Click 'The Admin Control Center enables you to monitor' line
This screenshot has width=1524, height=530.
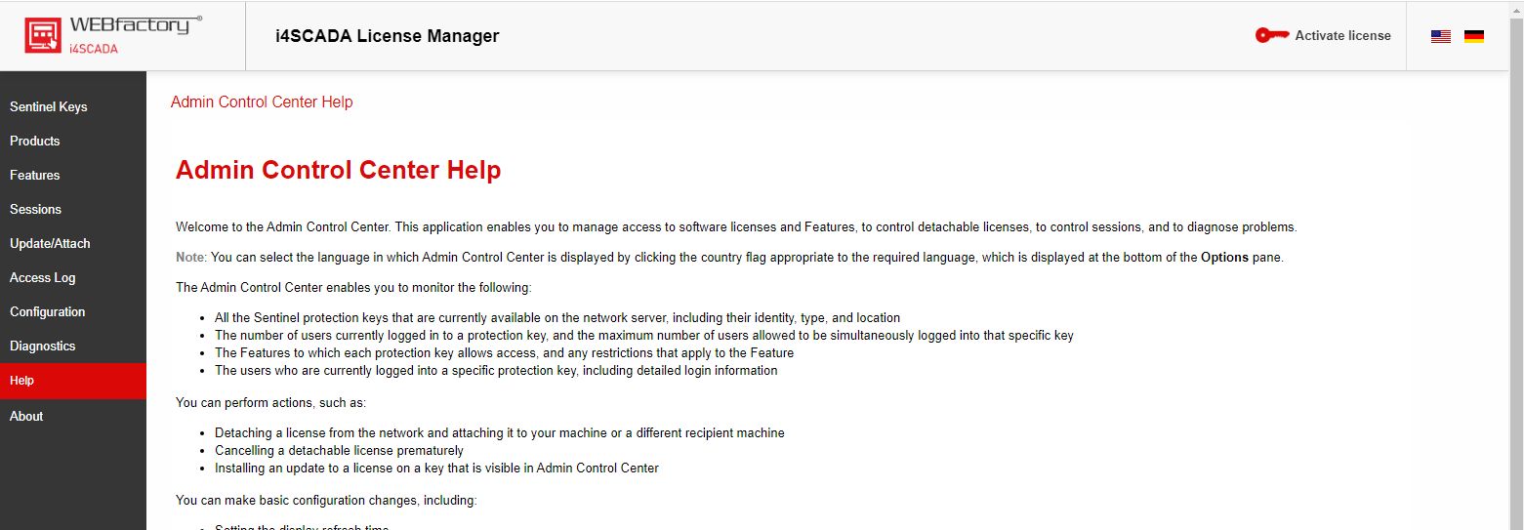pos(353,287)
